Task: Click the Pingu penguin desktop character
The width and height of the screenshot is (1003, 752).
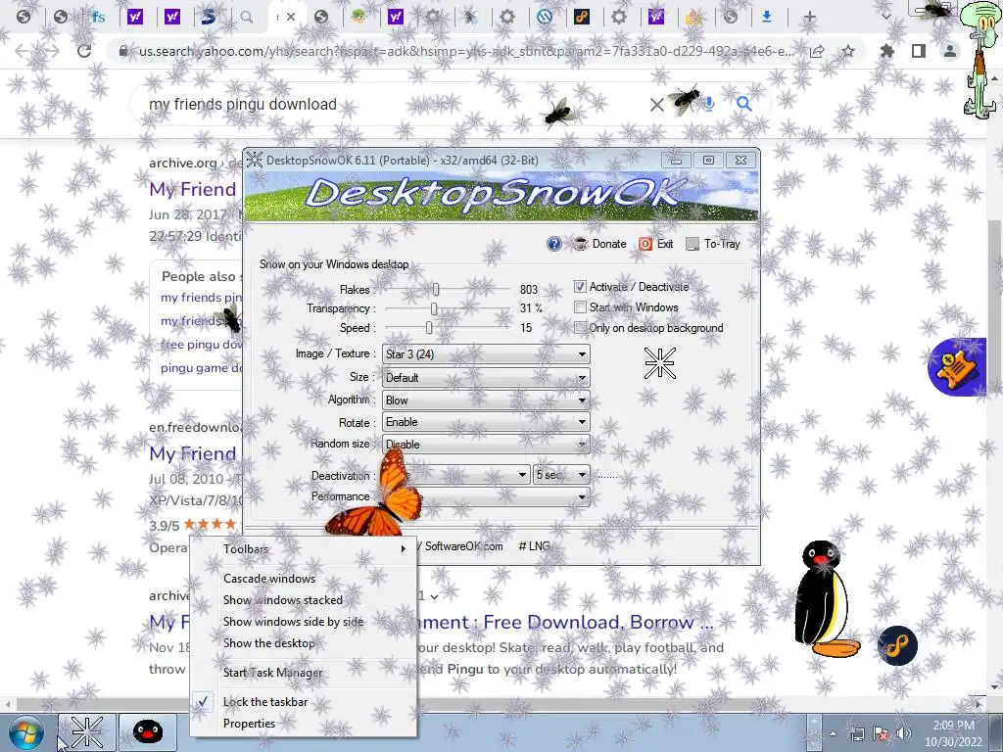Action: click(x=826, y=598)
